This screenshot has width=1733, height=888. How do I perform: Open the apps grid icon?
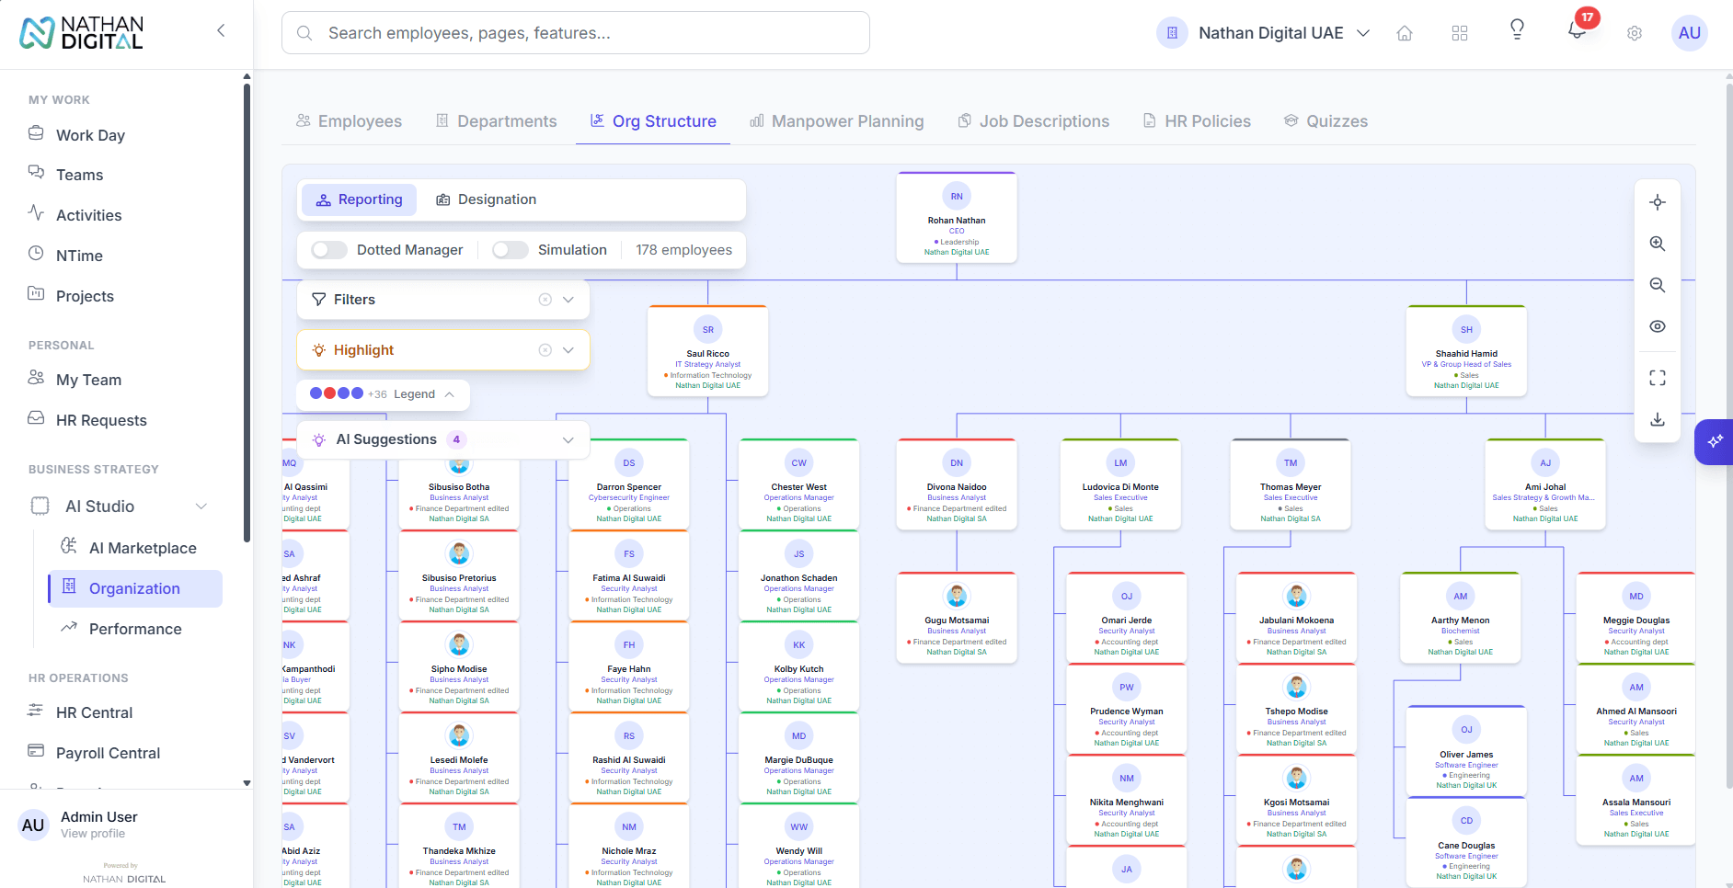pyautogui.click(x=1460, y=33)
